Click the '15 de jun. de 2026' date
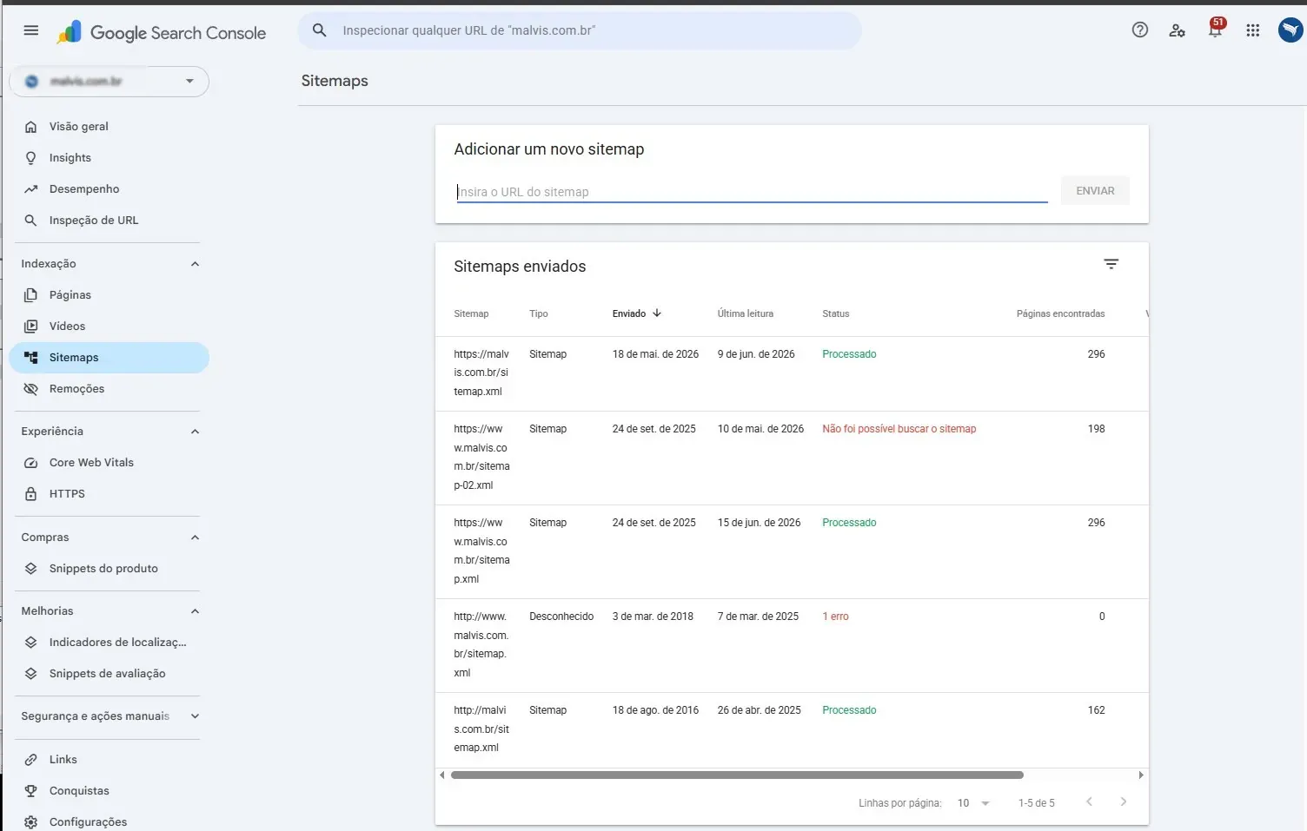 point(759,523)
